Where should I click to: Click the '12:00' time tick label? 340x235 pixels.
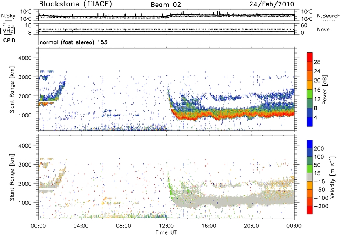tap(166, 226)
